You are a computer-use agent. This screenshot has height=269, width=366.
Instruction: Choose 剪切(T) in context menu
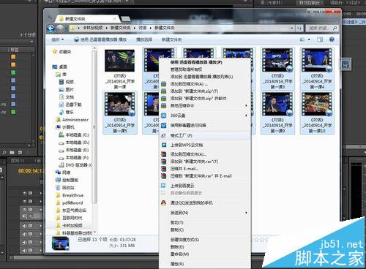pos(176,222)
